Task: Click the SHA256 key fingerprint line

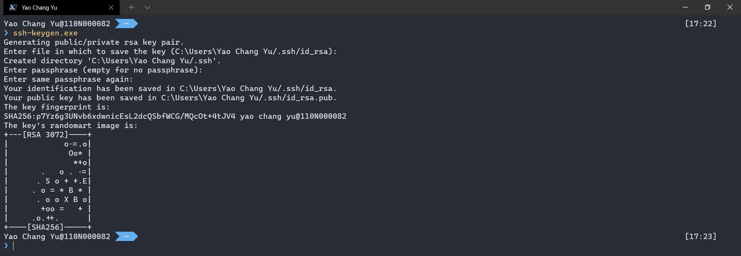Action: coord(175,116)
